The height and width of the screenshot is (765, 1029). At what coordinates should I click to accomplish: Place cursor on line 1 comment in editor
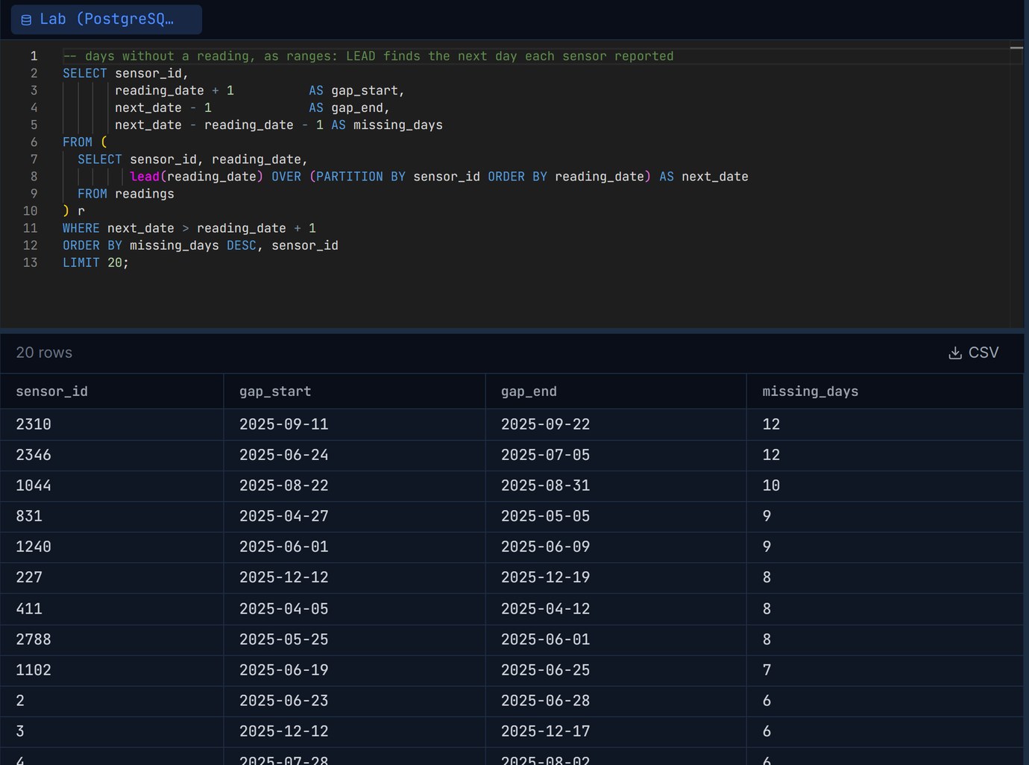[x=368, y=56]
